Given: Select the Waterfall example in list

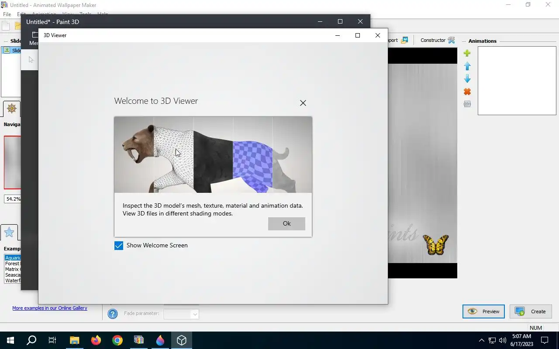Looking at the screenshot, I should [x=13, y=281].
